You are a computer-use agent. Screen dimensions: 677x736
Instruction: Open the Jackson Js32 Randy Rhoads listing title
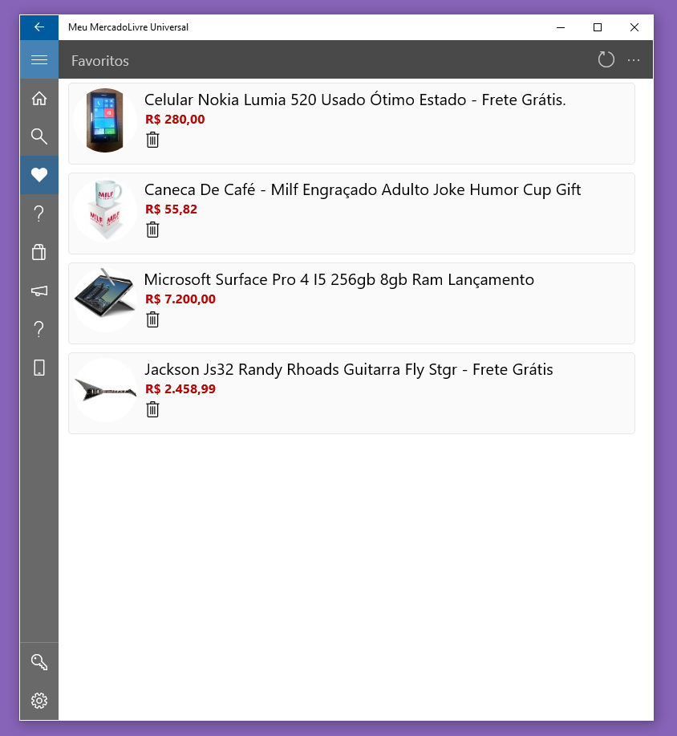348,370
